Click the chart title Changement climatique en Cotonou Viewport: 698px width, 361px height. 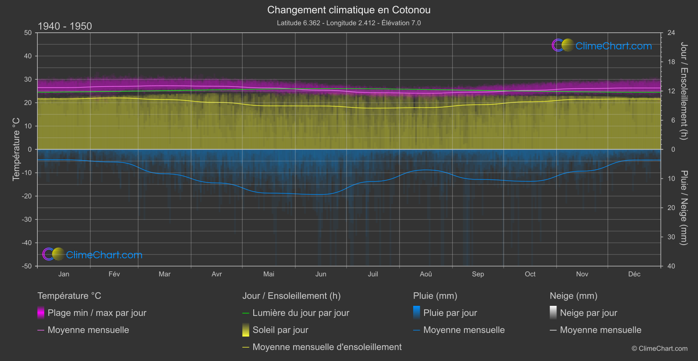(x=349, y=10)
